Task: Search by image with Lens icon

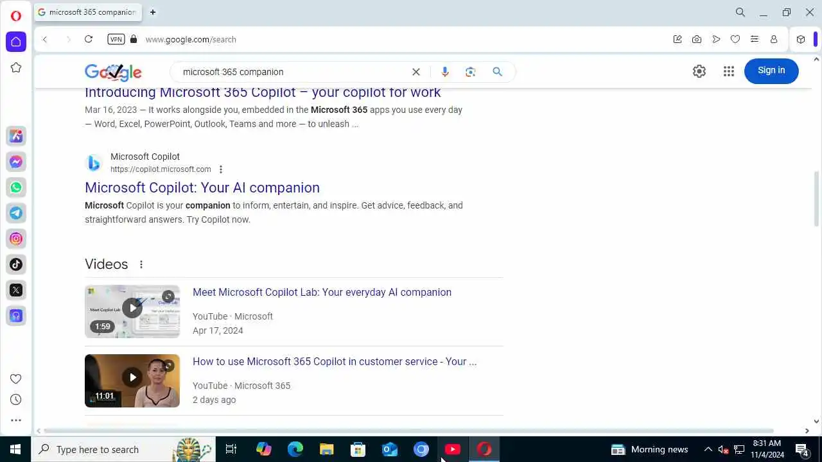Action: tap(471, 72)
